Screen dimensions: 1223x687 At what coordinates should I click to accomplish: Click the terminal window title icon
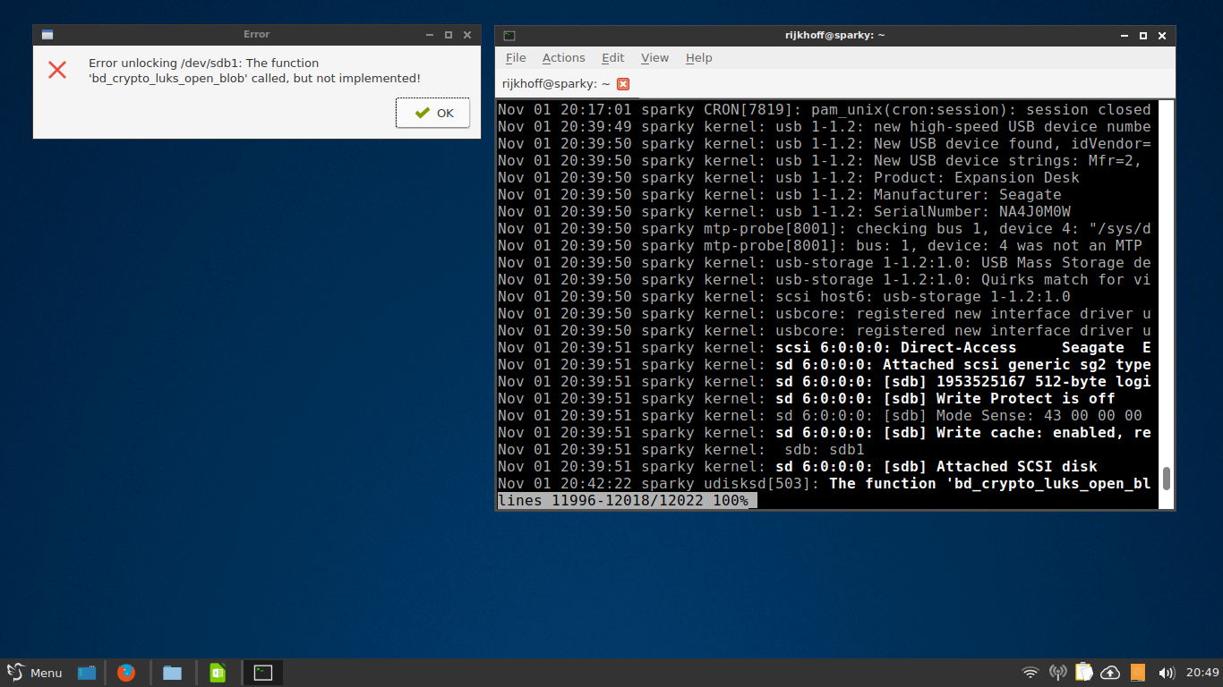coord(509,35)
